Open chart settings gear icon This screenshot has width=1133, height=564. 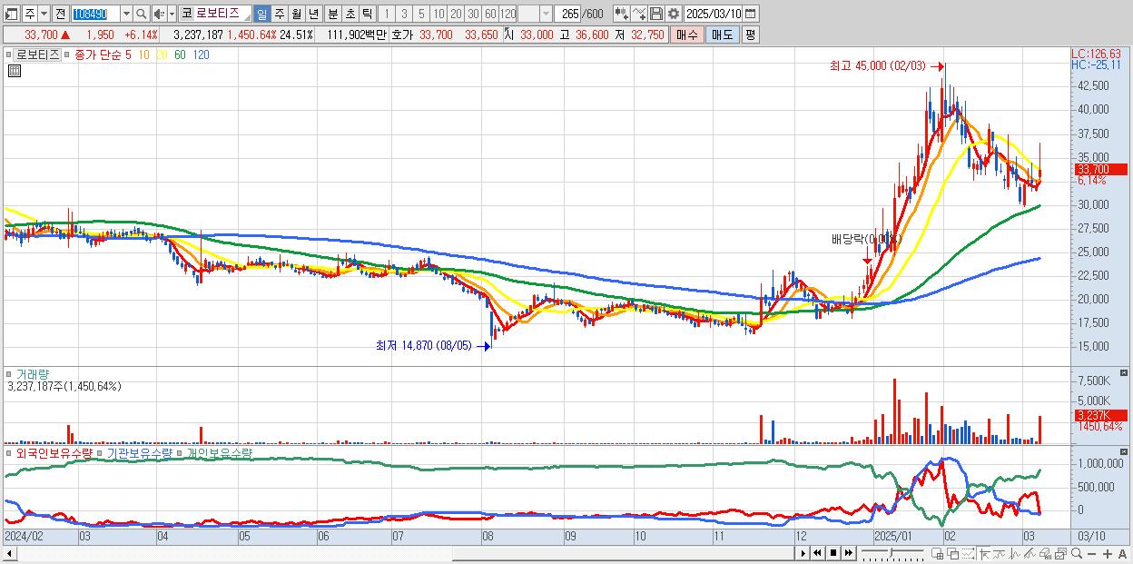(674, 14)
